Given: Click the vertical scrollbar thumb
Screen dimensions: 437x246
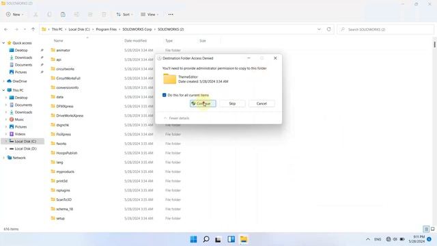Looking at the screenshot, I should 434,44.
